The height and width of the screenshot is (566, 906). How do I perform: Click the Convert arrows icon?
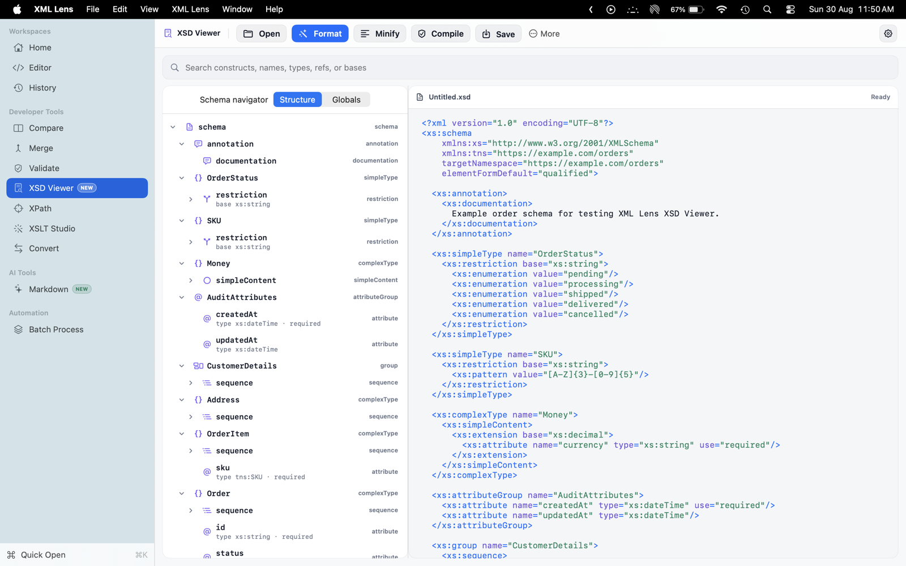(19, 248)
